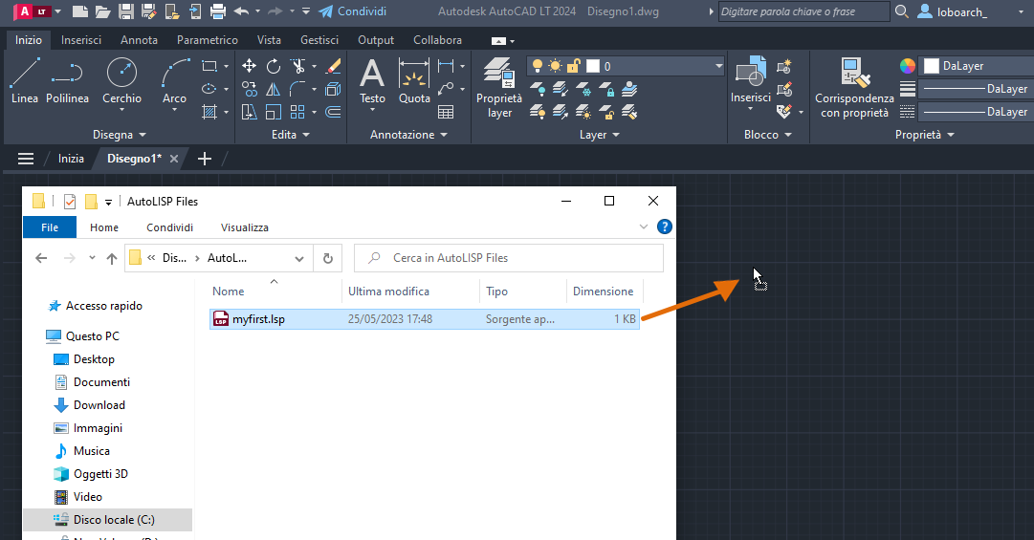Toggle layer 0 lightbulb on/off

point(538,66)
